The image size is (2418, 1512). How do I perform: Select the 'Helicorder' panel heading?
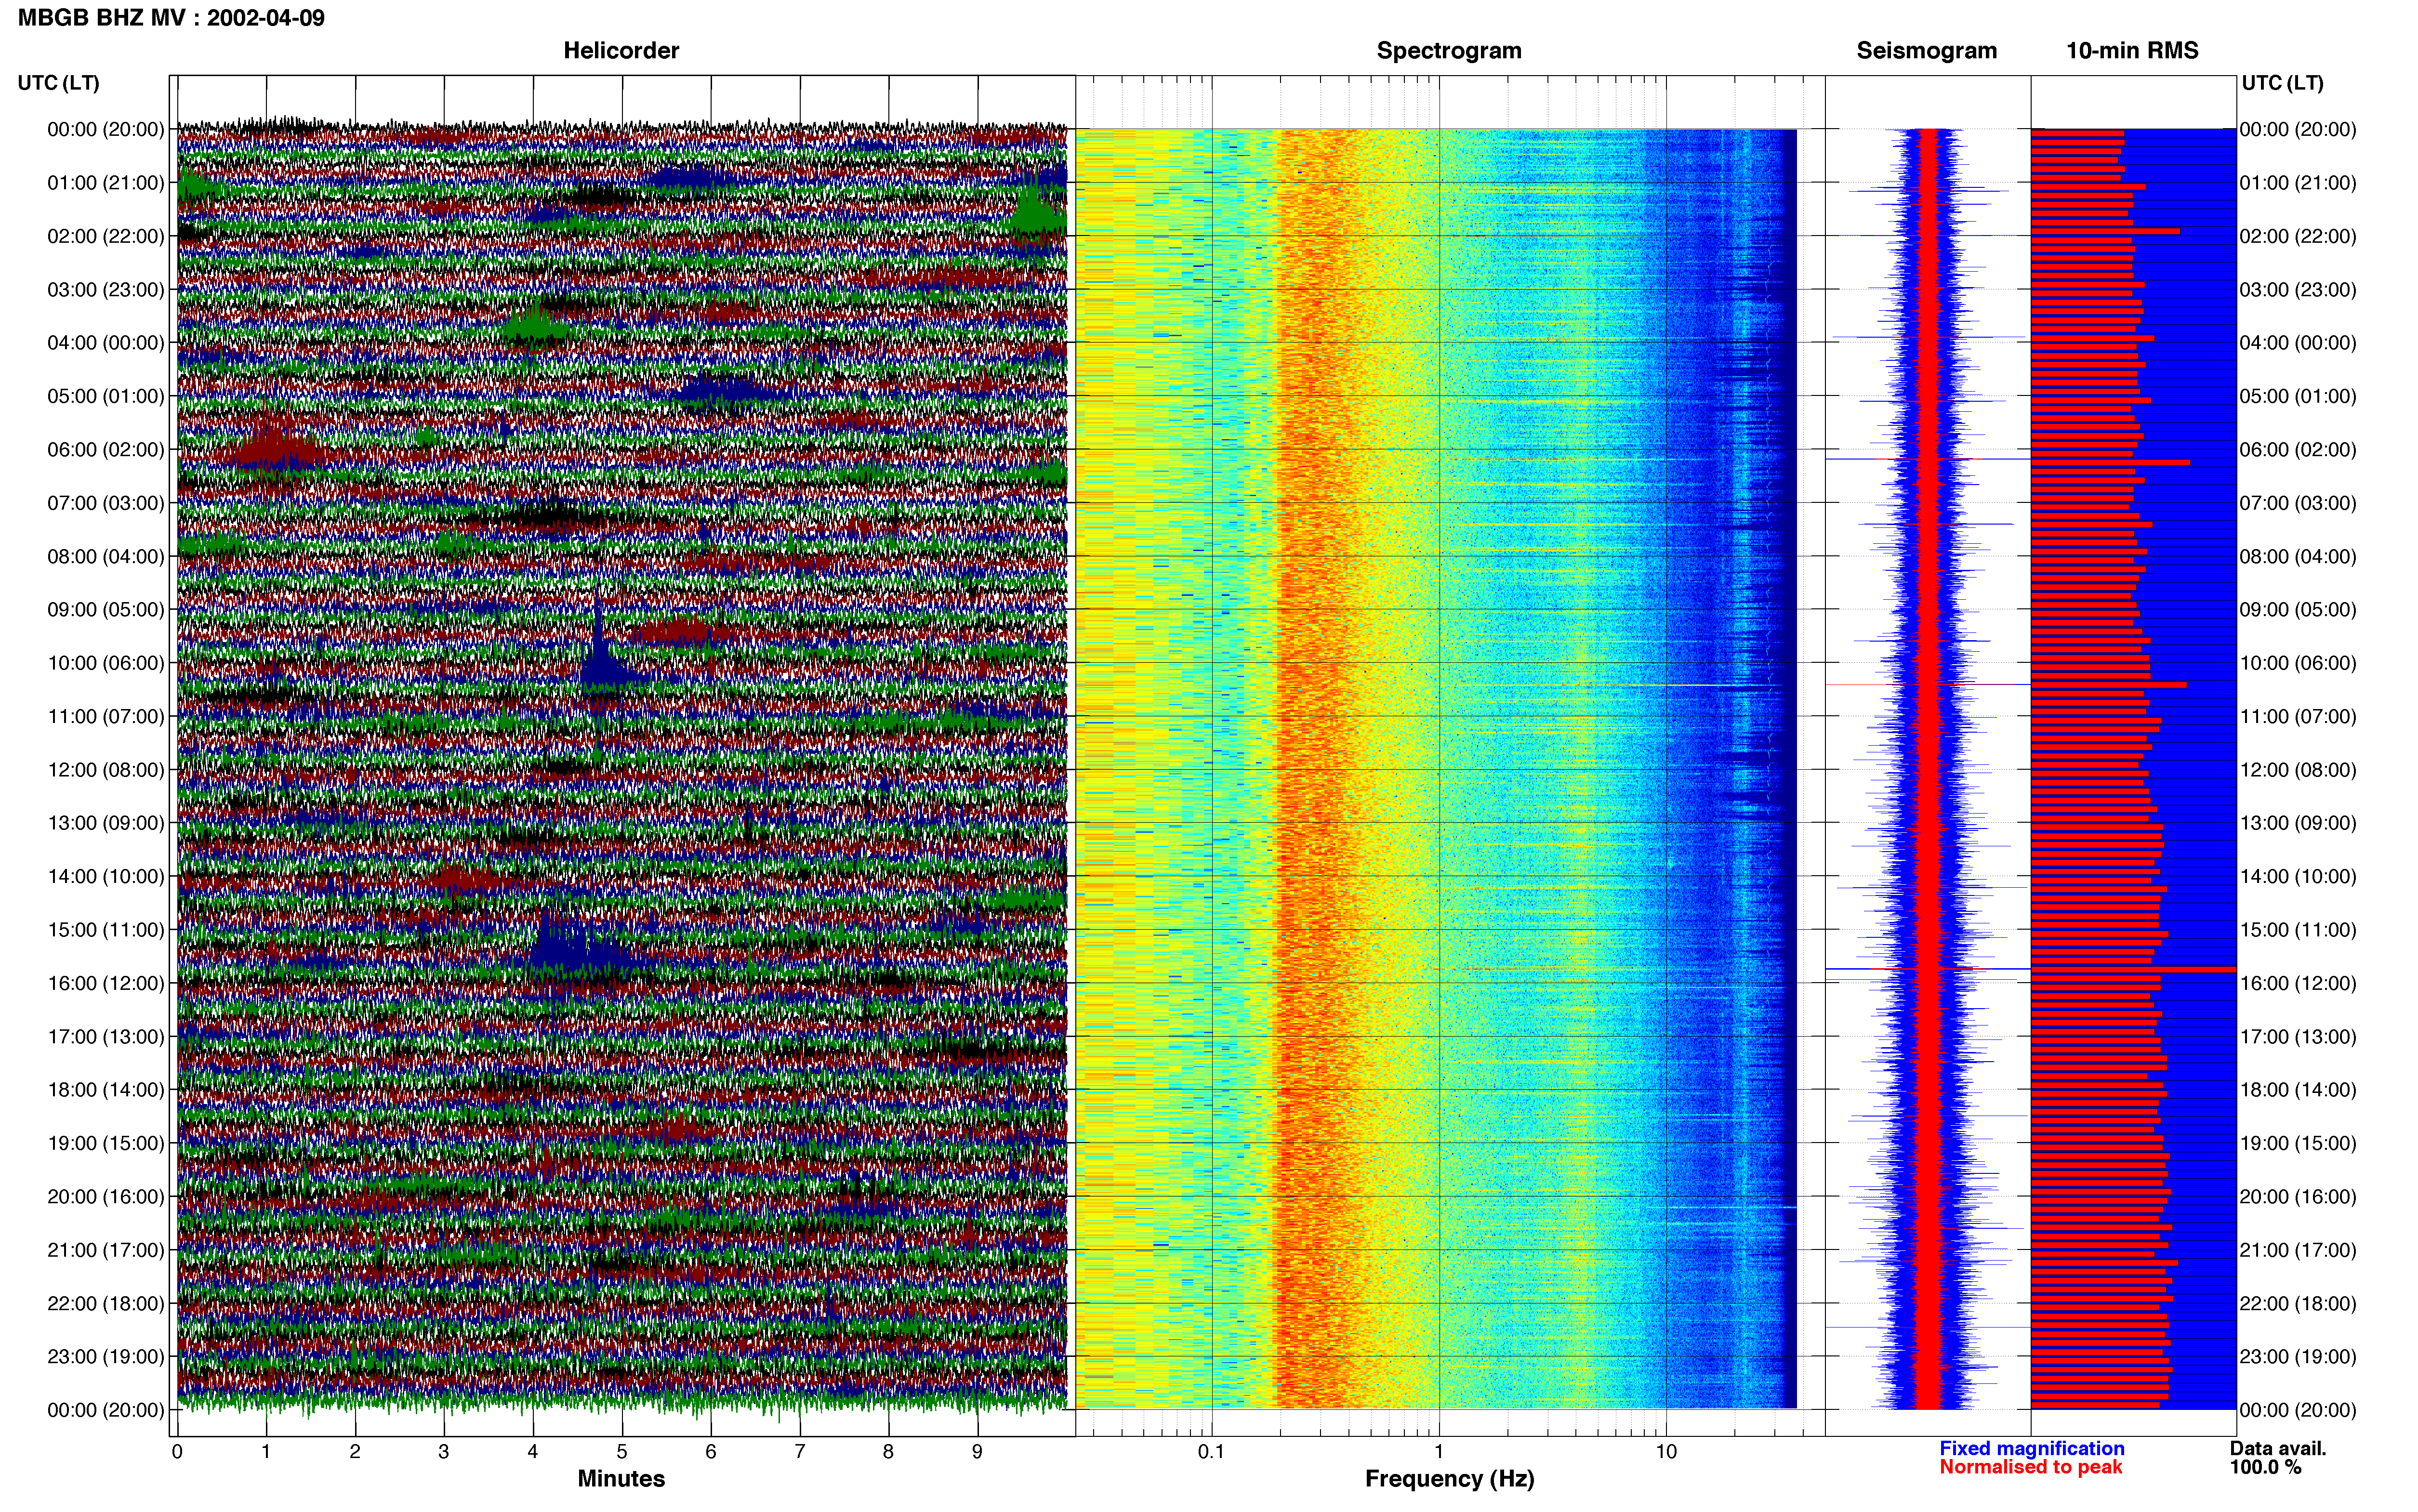pyautogui.click(x=621, y=51)
